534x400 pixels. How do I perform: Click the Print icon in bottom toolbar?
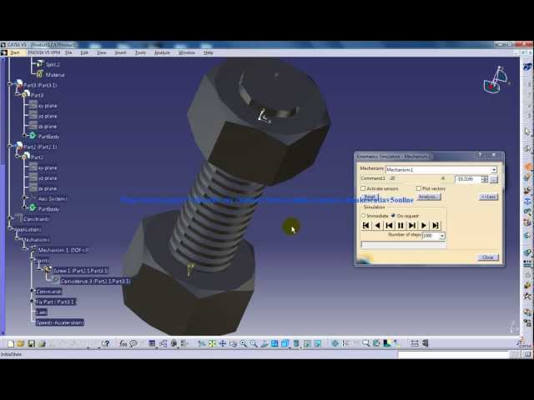pos(42,343)
